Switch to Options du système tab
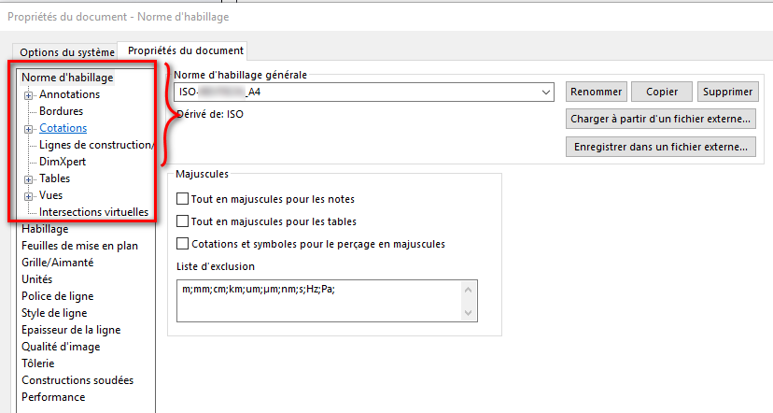 click(x=67, y=52)
